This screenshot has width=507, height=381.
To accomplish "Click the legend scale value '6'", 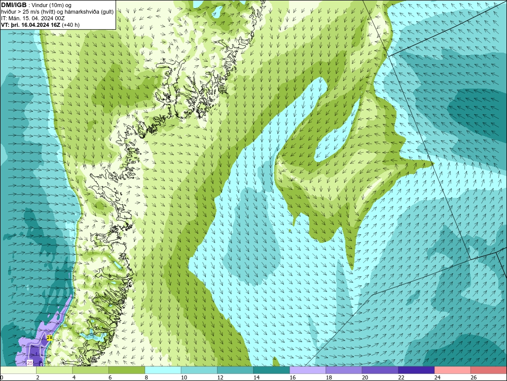I will coord(110,377).
